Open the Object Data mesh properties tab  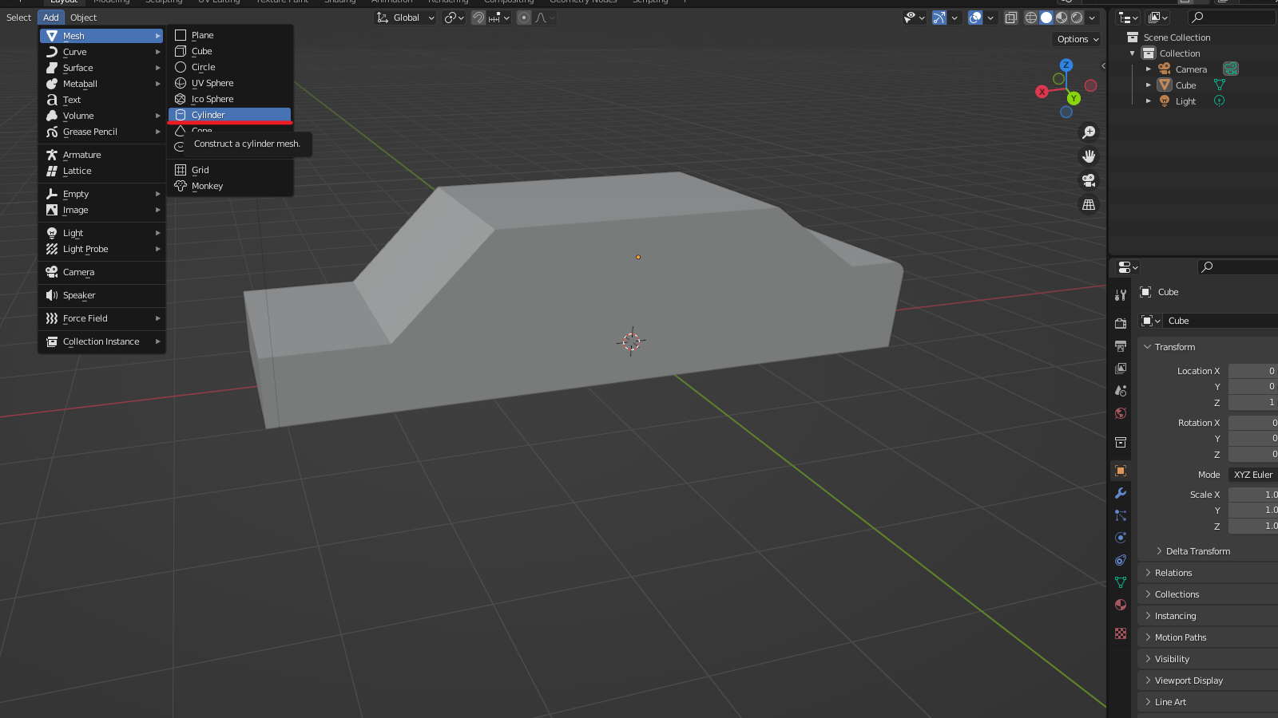coord(1121,582)
